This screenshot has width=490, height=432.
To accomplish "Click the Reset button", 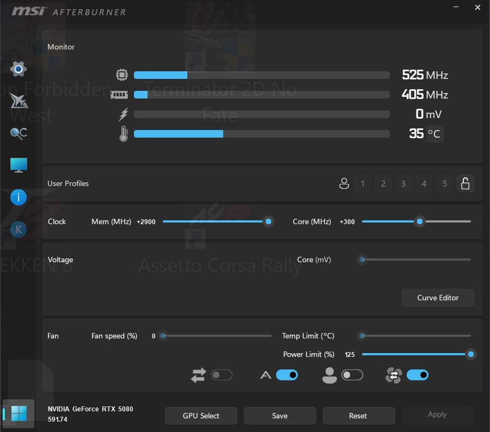I will coord(358,416).
